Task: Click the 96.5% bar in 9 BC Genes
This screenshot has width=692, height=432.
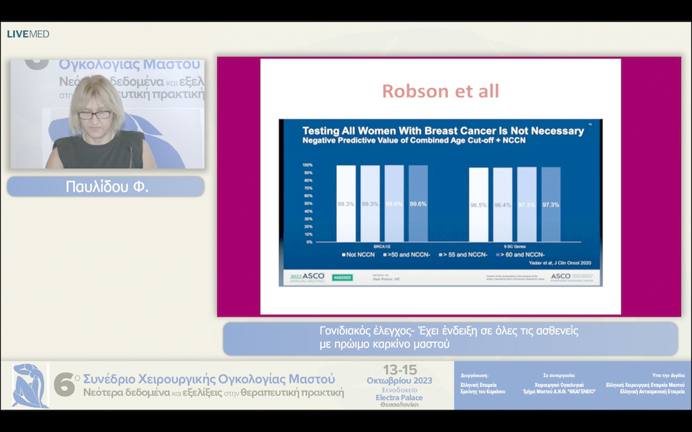Action: (478, 205)
